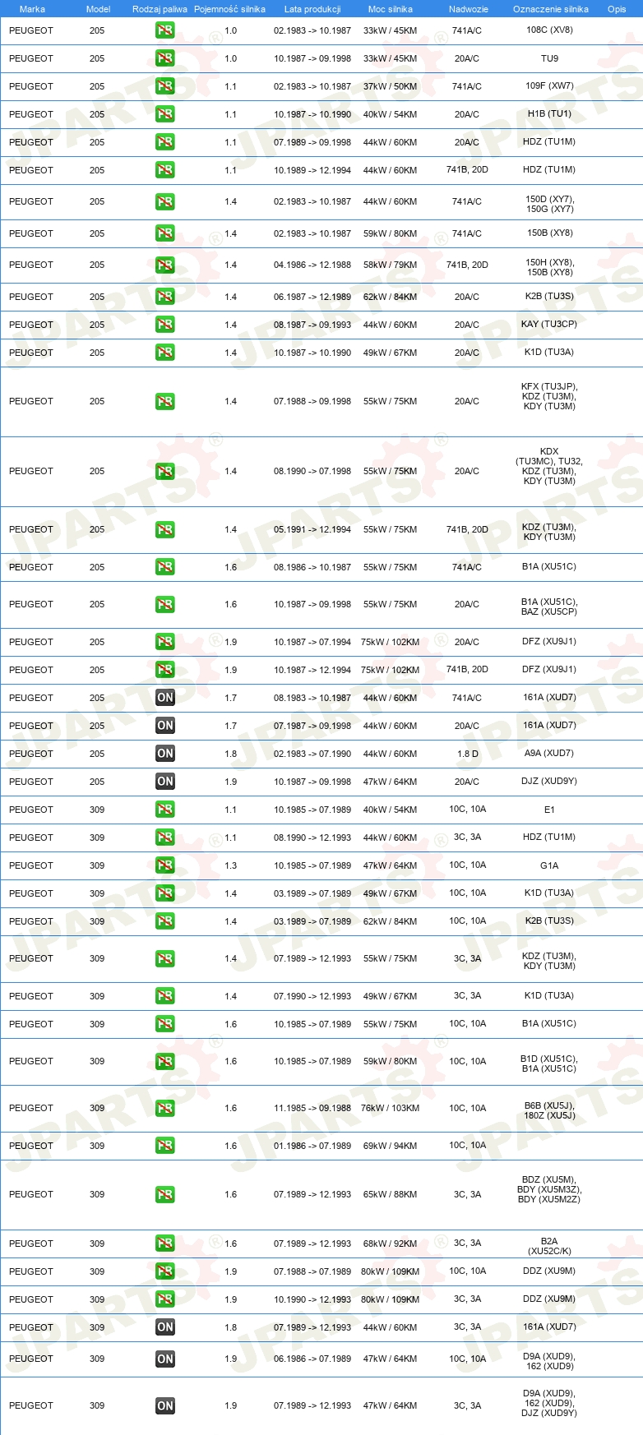Click the engine code H1B (TU1)
Image resolution: width=643 pixels, height=1435 pixels.
click(x=549, y=113)
